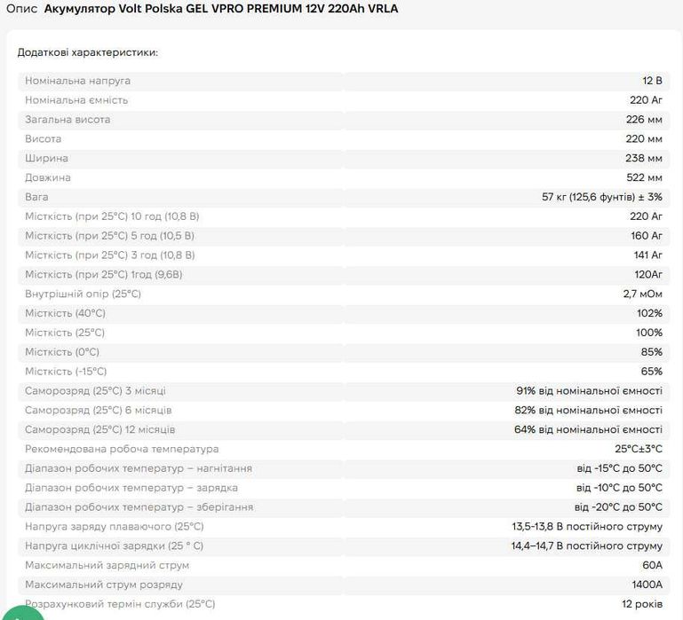Click the 'Додаткові характеристики:' heading

tap(88, 52)
